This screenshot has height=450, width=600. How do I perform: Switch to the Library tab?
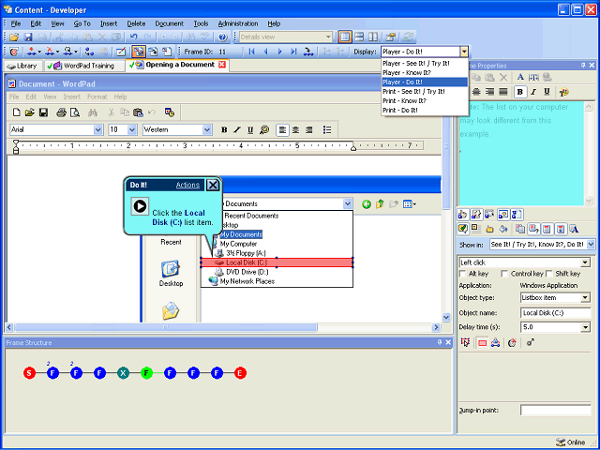(22, 67)
